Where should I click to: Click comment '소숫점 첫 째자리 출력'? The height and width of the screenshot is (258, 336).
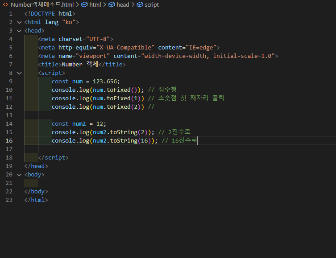[x=191, y=98]
